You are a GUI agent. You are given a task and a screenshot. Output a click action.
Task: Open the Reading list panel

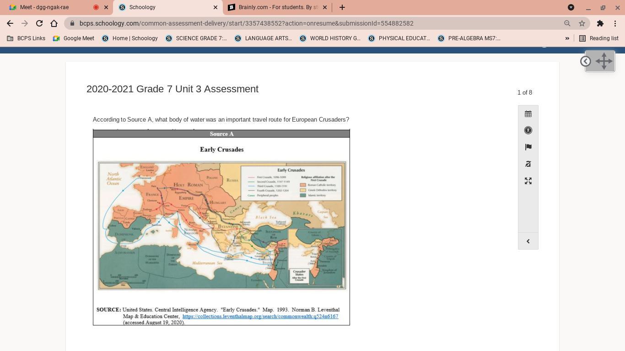(x=599, y=38)
